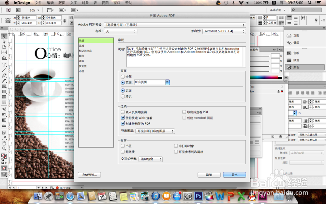The image size is (326, 204).
Task: Uncheck Create Tagged PDF option
Action: [123, 124]
